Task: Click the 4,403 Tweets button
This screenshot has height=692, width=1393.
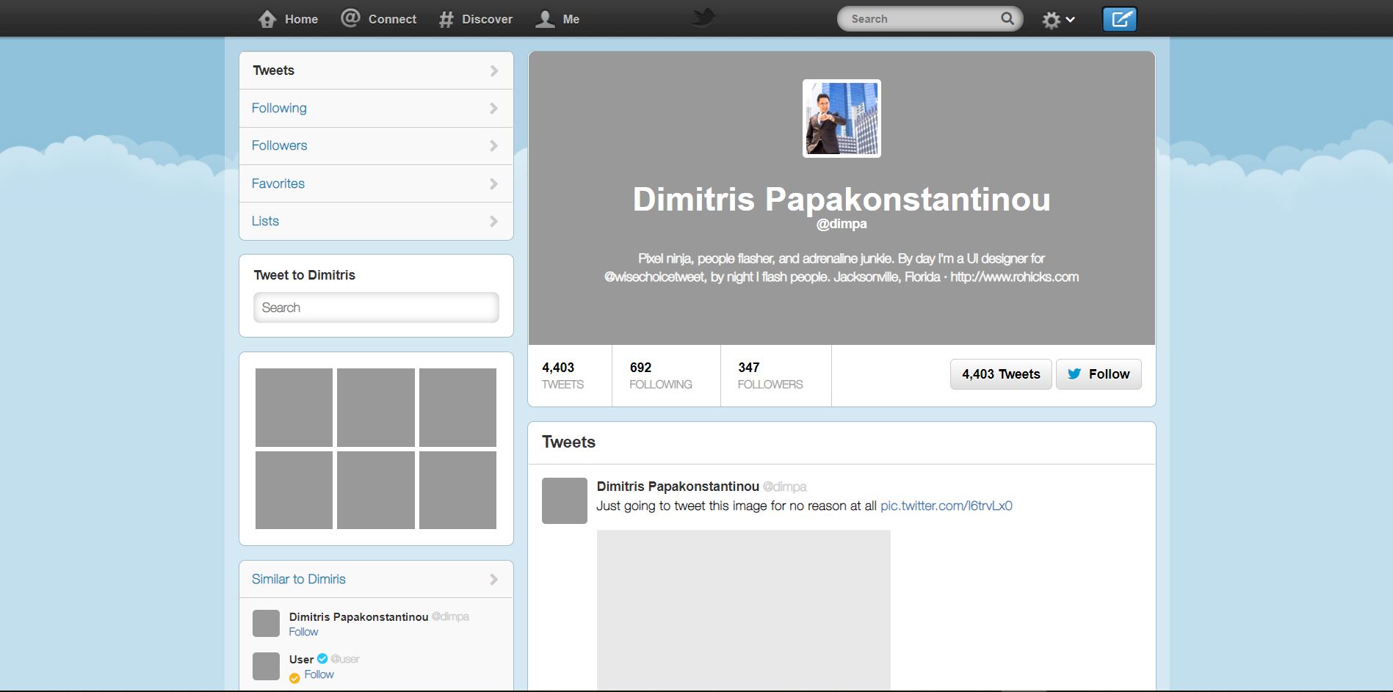Action: (x=1000, y=374)
